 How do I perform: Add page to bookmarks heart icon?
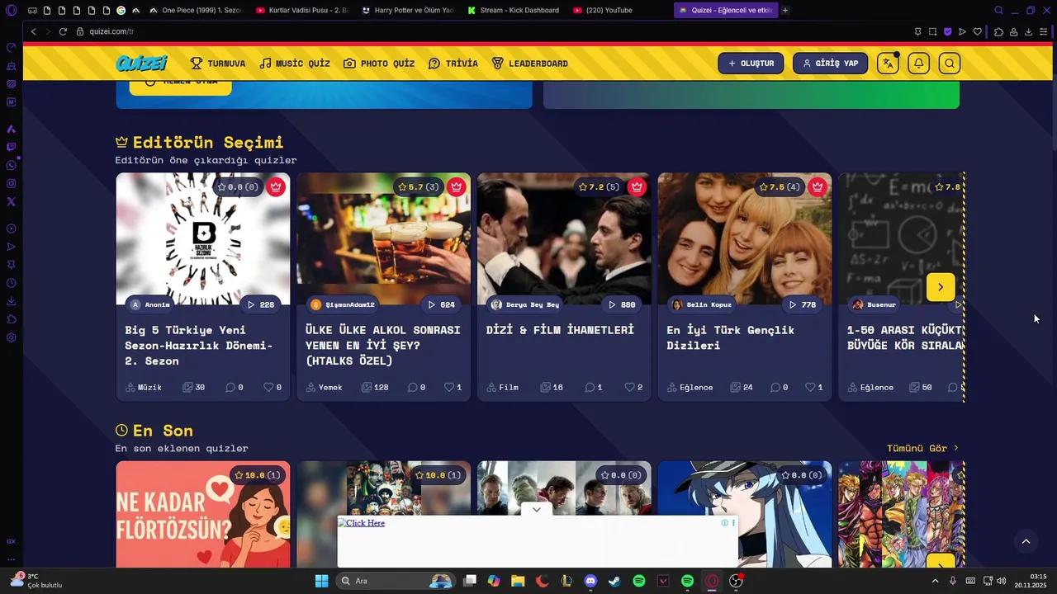[978, 31]
